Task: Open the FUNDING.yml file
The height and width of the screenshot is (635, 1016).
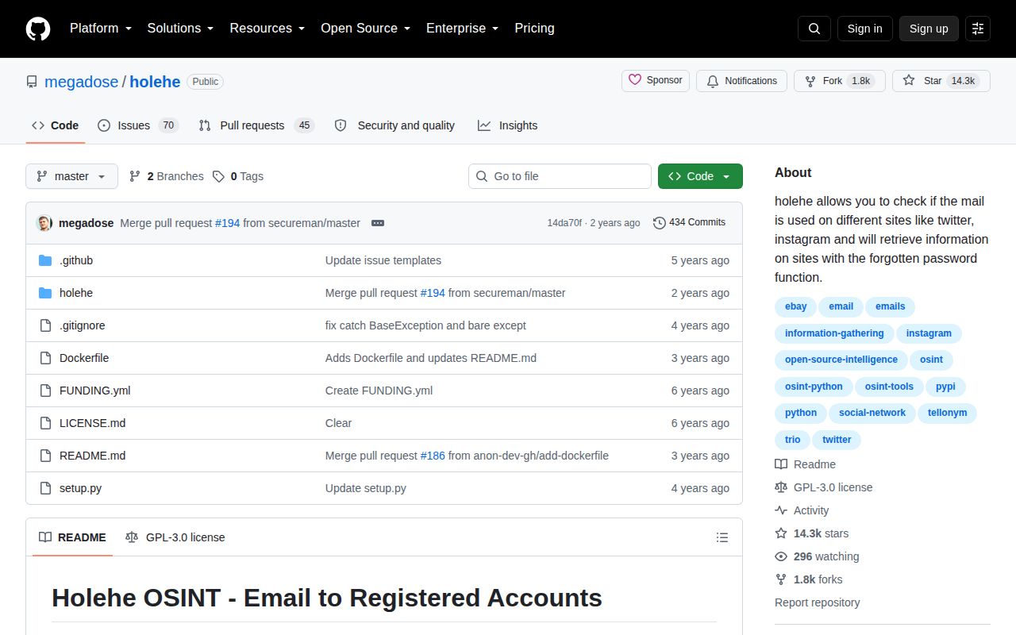Action: click(x=95, y=391)
